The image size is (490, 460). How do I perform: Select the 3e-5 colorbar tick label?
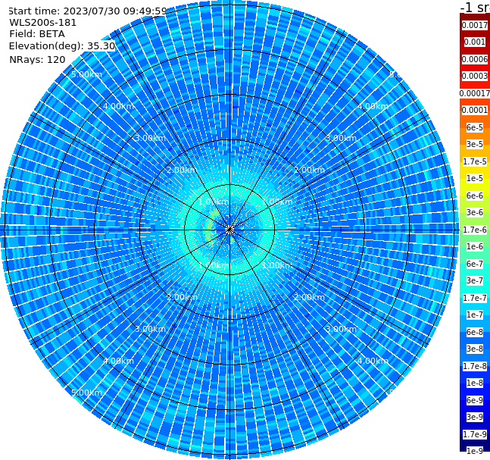coord(475,144)
